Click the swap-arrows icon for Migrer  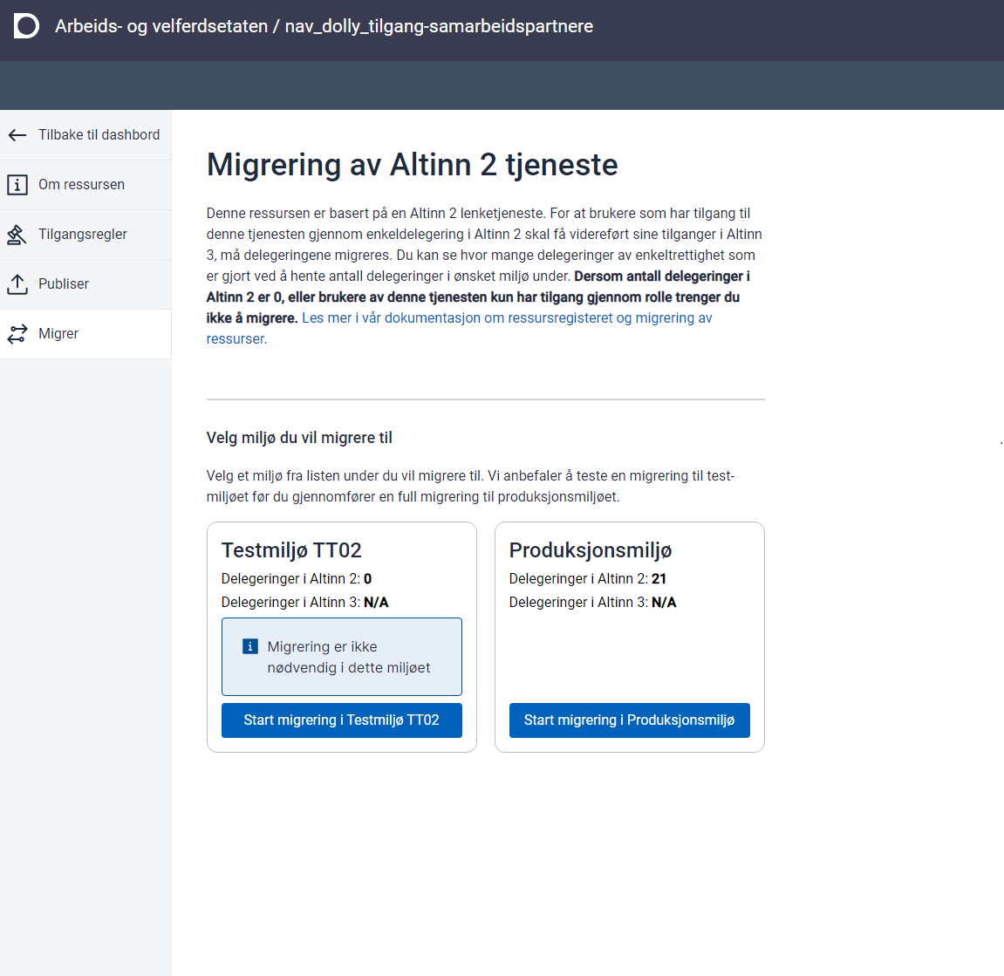(x=17, y=334)
